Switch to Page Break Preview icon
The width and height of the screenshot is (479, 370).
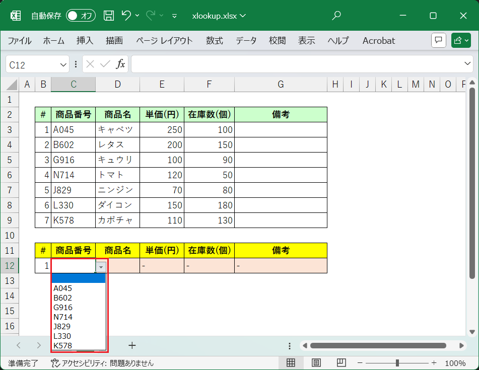click(x=341, y=362)
